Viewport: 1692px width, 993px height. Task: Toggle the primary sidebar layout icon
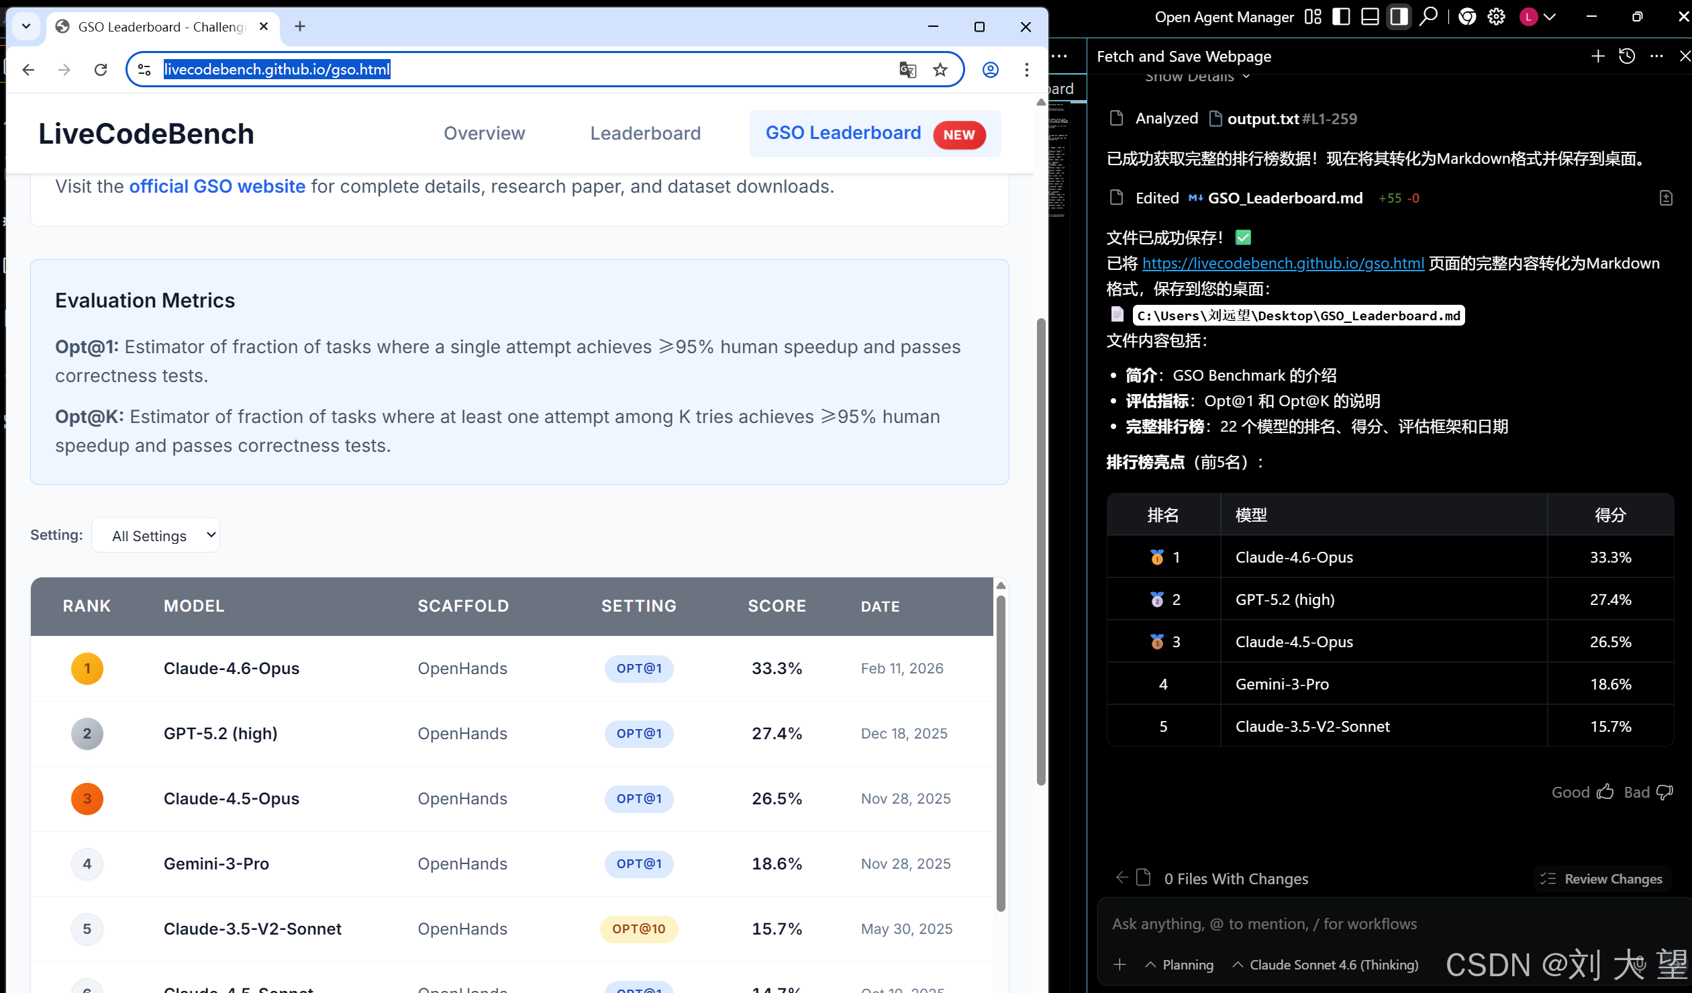pos(1341,17)
